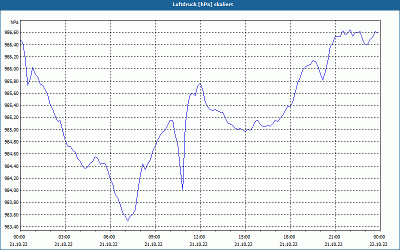Click the hPa unit label
400x250 pixels.
point(14,22)
